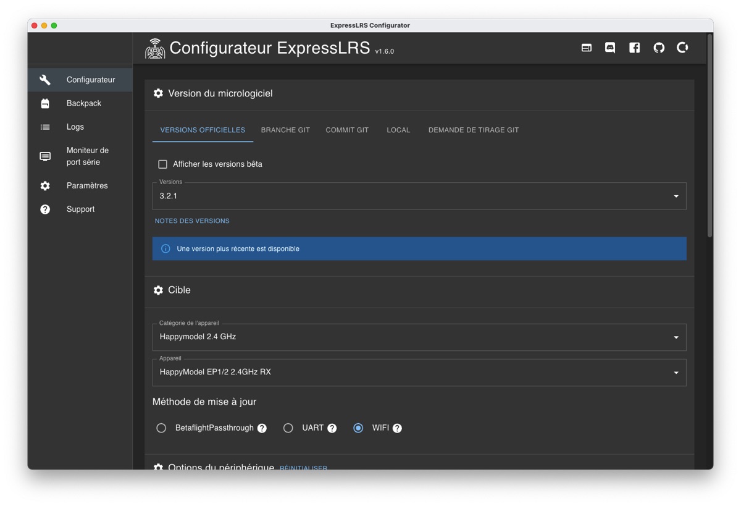The height and width of the screenshot is (506, 741).
Task: Open the Versions dropdown showing 3.2.1
Action: click(x=419, y=196)
